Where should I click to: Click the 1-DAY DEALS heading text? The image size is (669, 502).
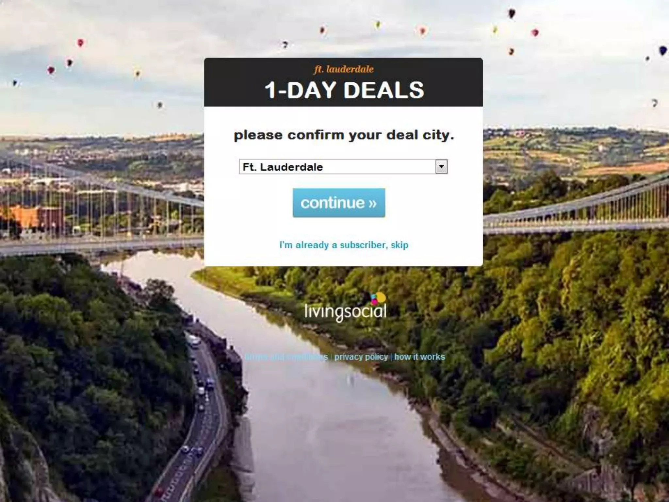pos(344,90)
